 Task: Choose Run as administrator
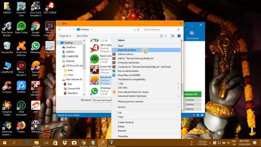click(146, 71)
